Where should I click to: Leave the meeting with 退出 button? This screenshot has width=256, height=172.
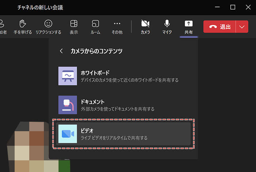click(x=219, y=27)
